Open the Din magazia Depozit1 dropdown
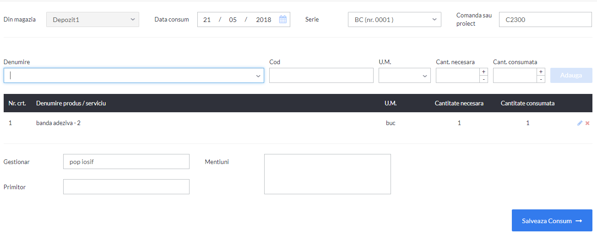Screen dimensions: 597x241 pos(92,19)
